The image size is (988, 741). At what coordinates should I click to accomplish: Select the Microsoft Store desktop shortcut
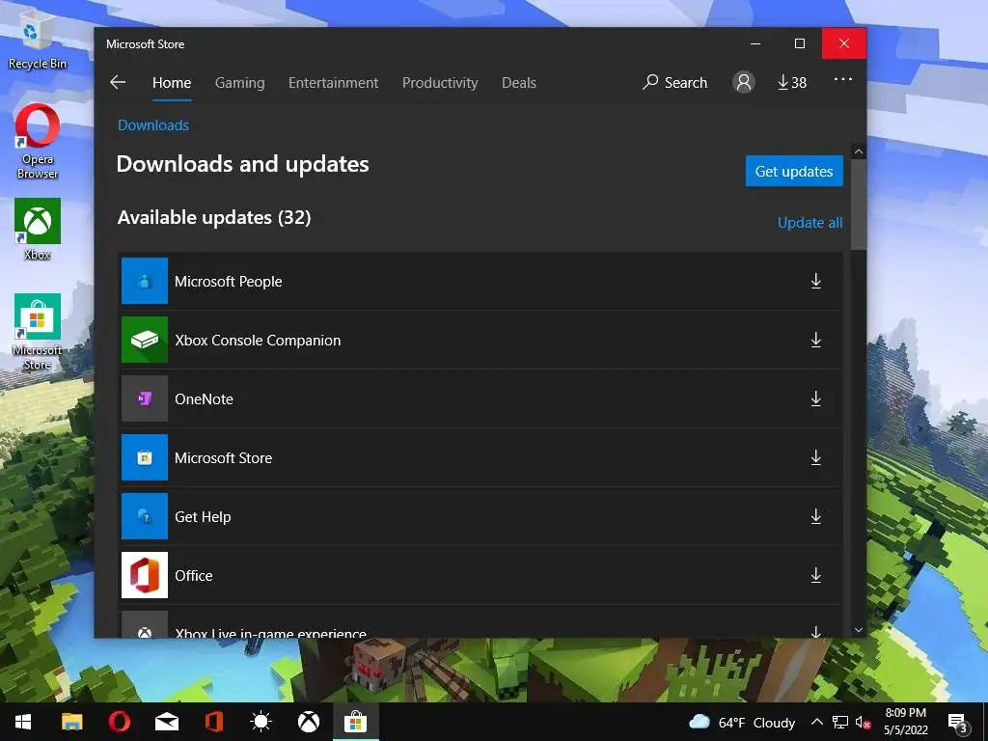[x=38, y=332]
